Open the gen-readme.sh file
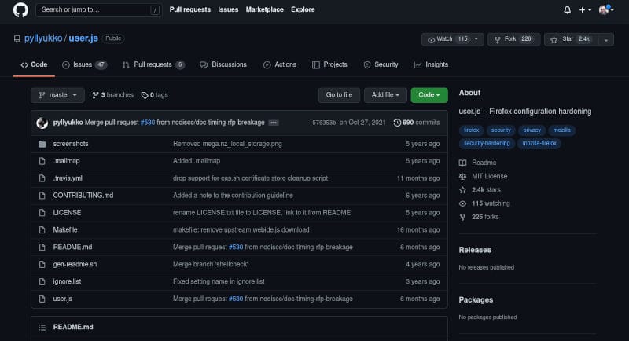 [x=75, y=265]
